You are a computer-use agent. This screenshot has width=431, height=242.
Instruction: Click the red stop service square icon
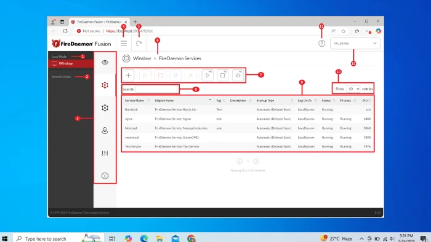point(160,76)
